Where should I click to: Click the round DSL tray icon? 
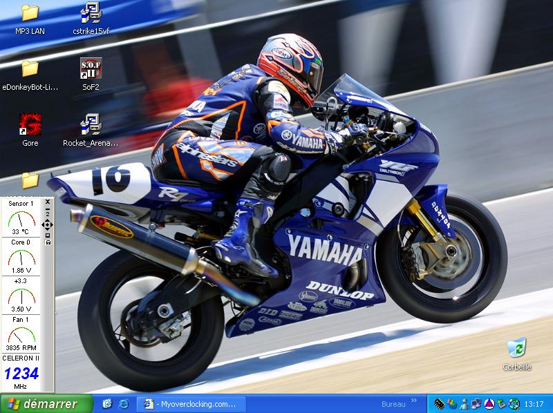(514, 404)
